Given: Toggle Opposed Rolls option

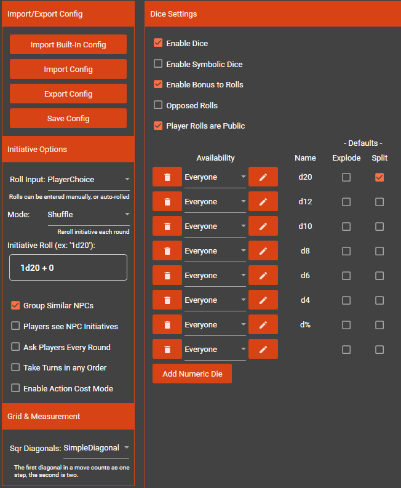Looking at the screenshot, I should point(158,105).
